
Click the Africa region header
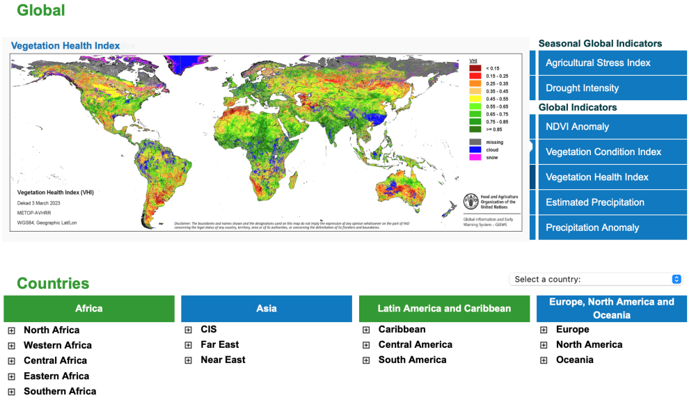88,308
